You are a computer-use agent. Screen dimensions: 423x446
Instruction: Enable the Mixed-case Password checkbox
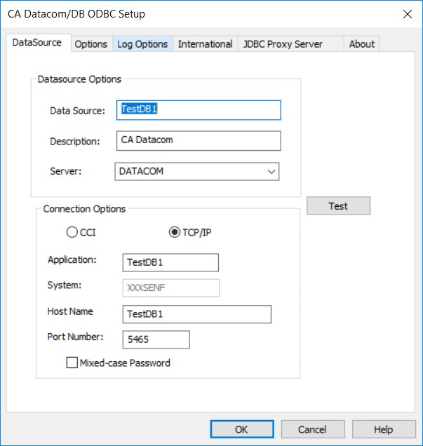[72, 363]
